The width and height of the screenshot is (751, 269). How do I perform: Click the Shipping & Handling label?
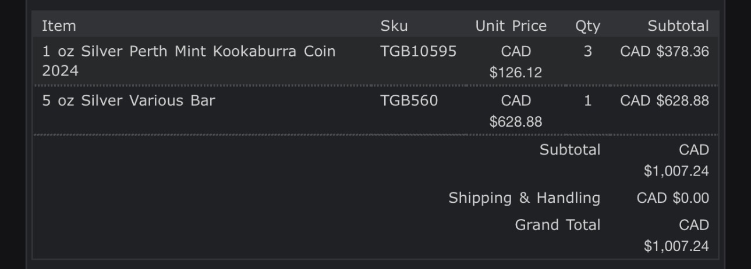point(524,198)
